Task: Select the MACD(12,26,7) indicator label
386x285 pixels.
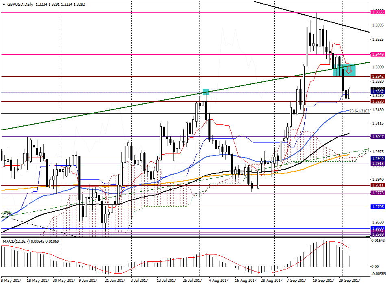Action: click(x=16, y=241)
